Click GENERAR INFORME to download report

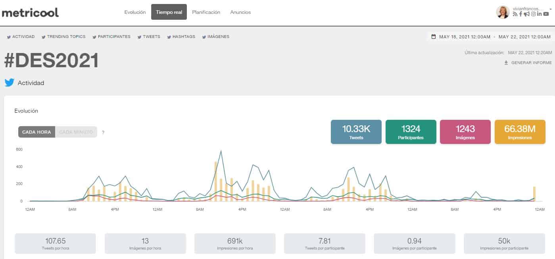[x=528, y=63]
